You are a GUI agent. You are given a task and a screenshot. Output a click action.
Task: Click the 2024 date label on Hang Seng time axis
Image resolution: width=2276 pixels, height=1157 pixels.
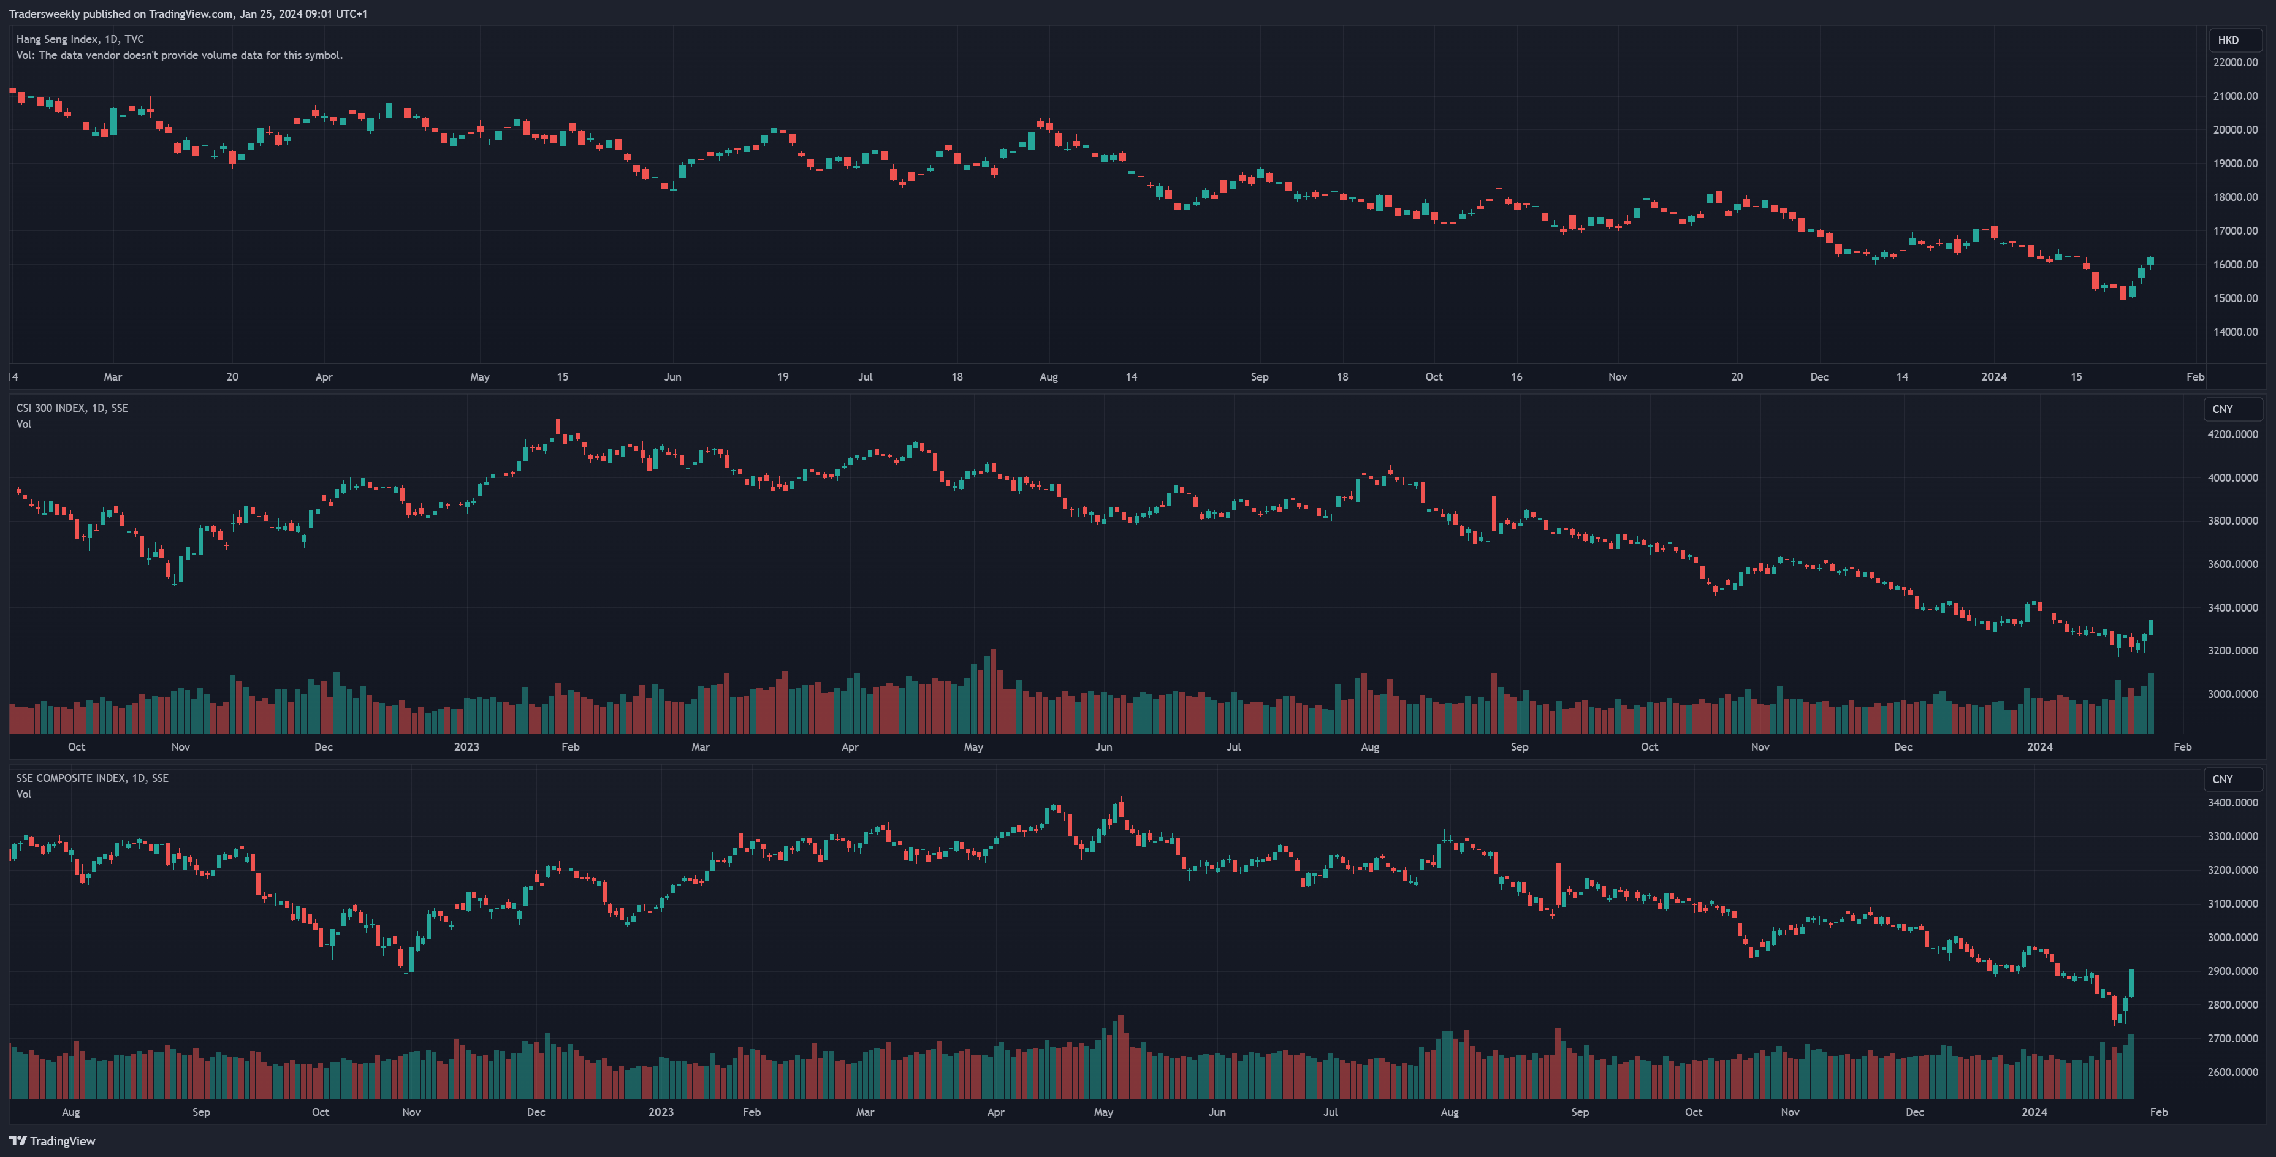1994,377
